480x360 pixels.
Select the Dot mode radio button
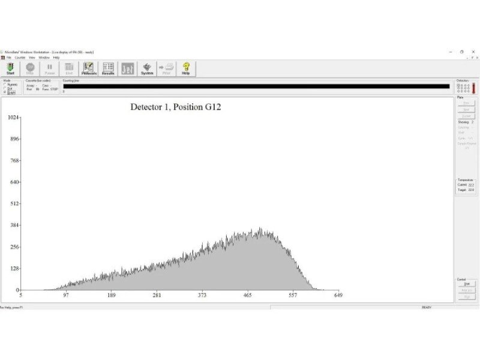[x=5, y=88]
